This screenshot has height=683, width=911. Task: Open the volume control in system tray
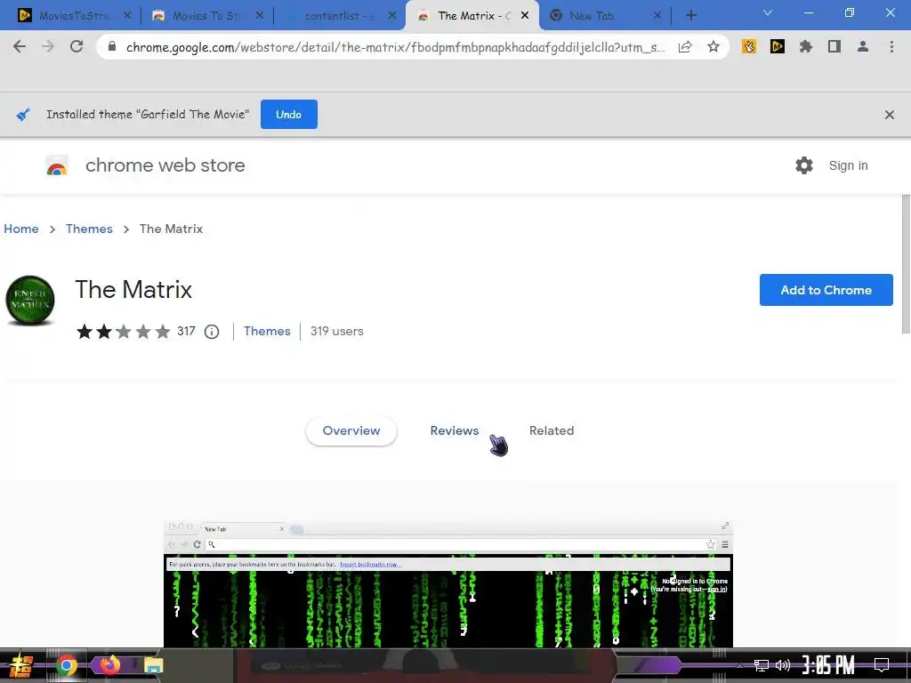pyautogui.click(x=783, y=665)
